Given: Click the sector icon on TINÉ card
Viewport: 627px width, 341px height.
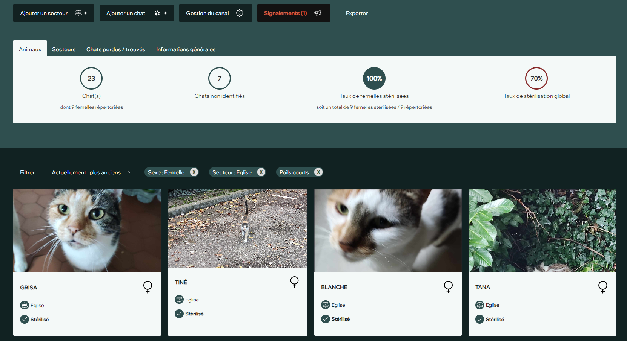Looking at the screenshot, I should 179,300.
